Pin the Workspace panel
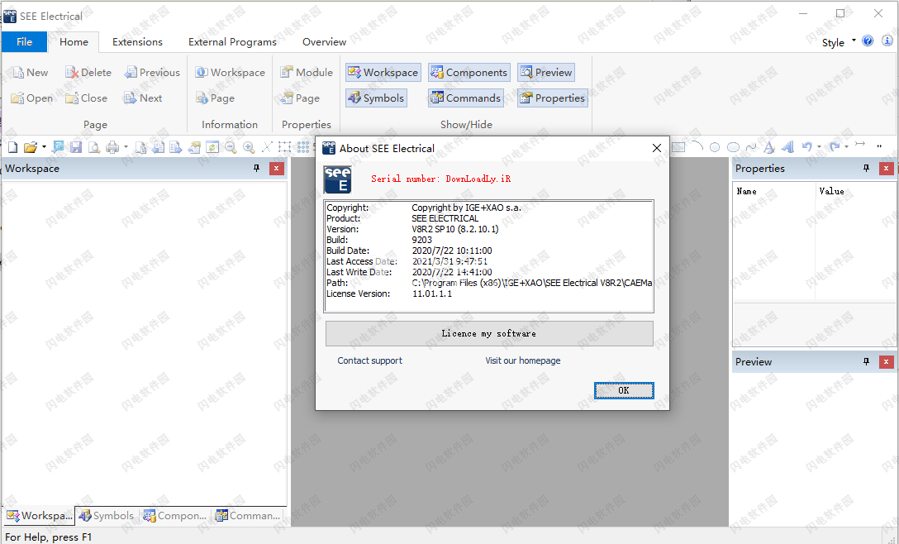The height and width of the screenshot is (544, 899). (x=256, y=168)
